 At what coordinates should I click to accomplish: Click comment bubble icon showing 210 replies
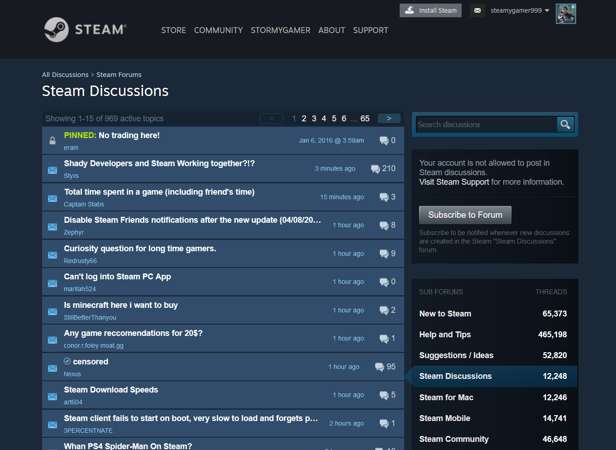tap(375, 169)
